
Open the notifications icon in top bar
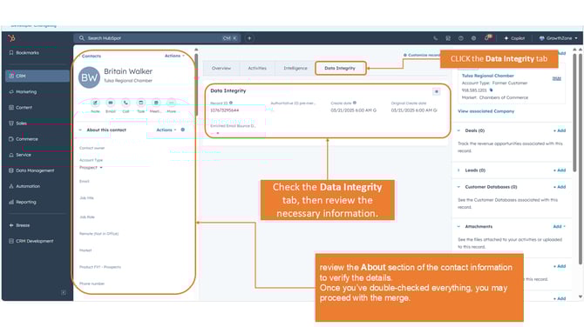coord(488,37)
